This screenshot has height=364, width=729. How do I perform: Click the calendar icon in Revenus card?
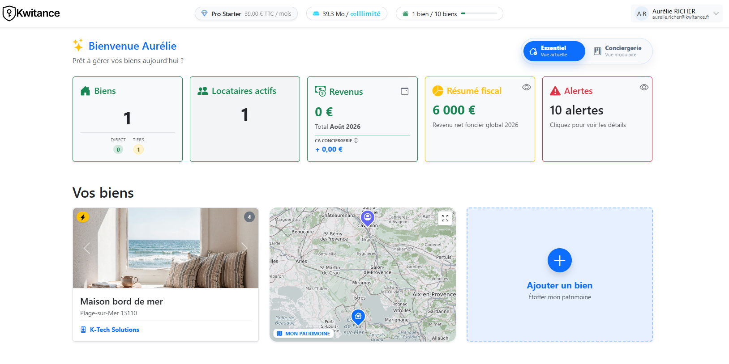point(405,91)
